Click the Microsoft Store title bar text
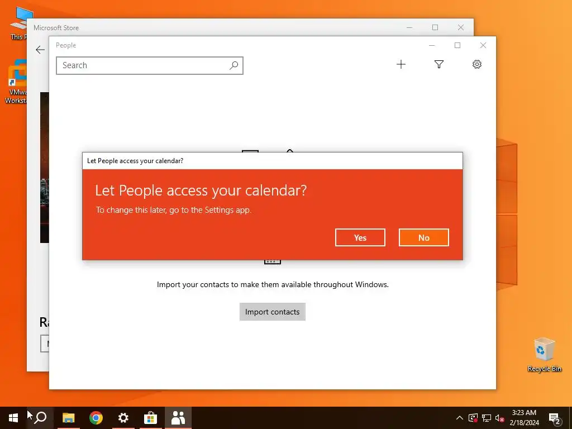 pyautogui.click(x=56, y=28)
